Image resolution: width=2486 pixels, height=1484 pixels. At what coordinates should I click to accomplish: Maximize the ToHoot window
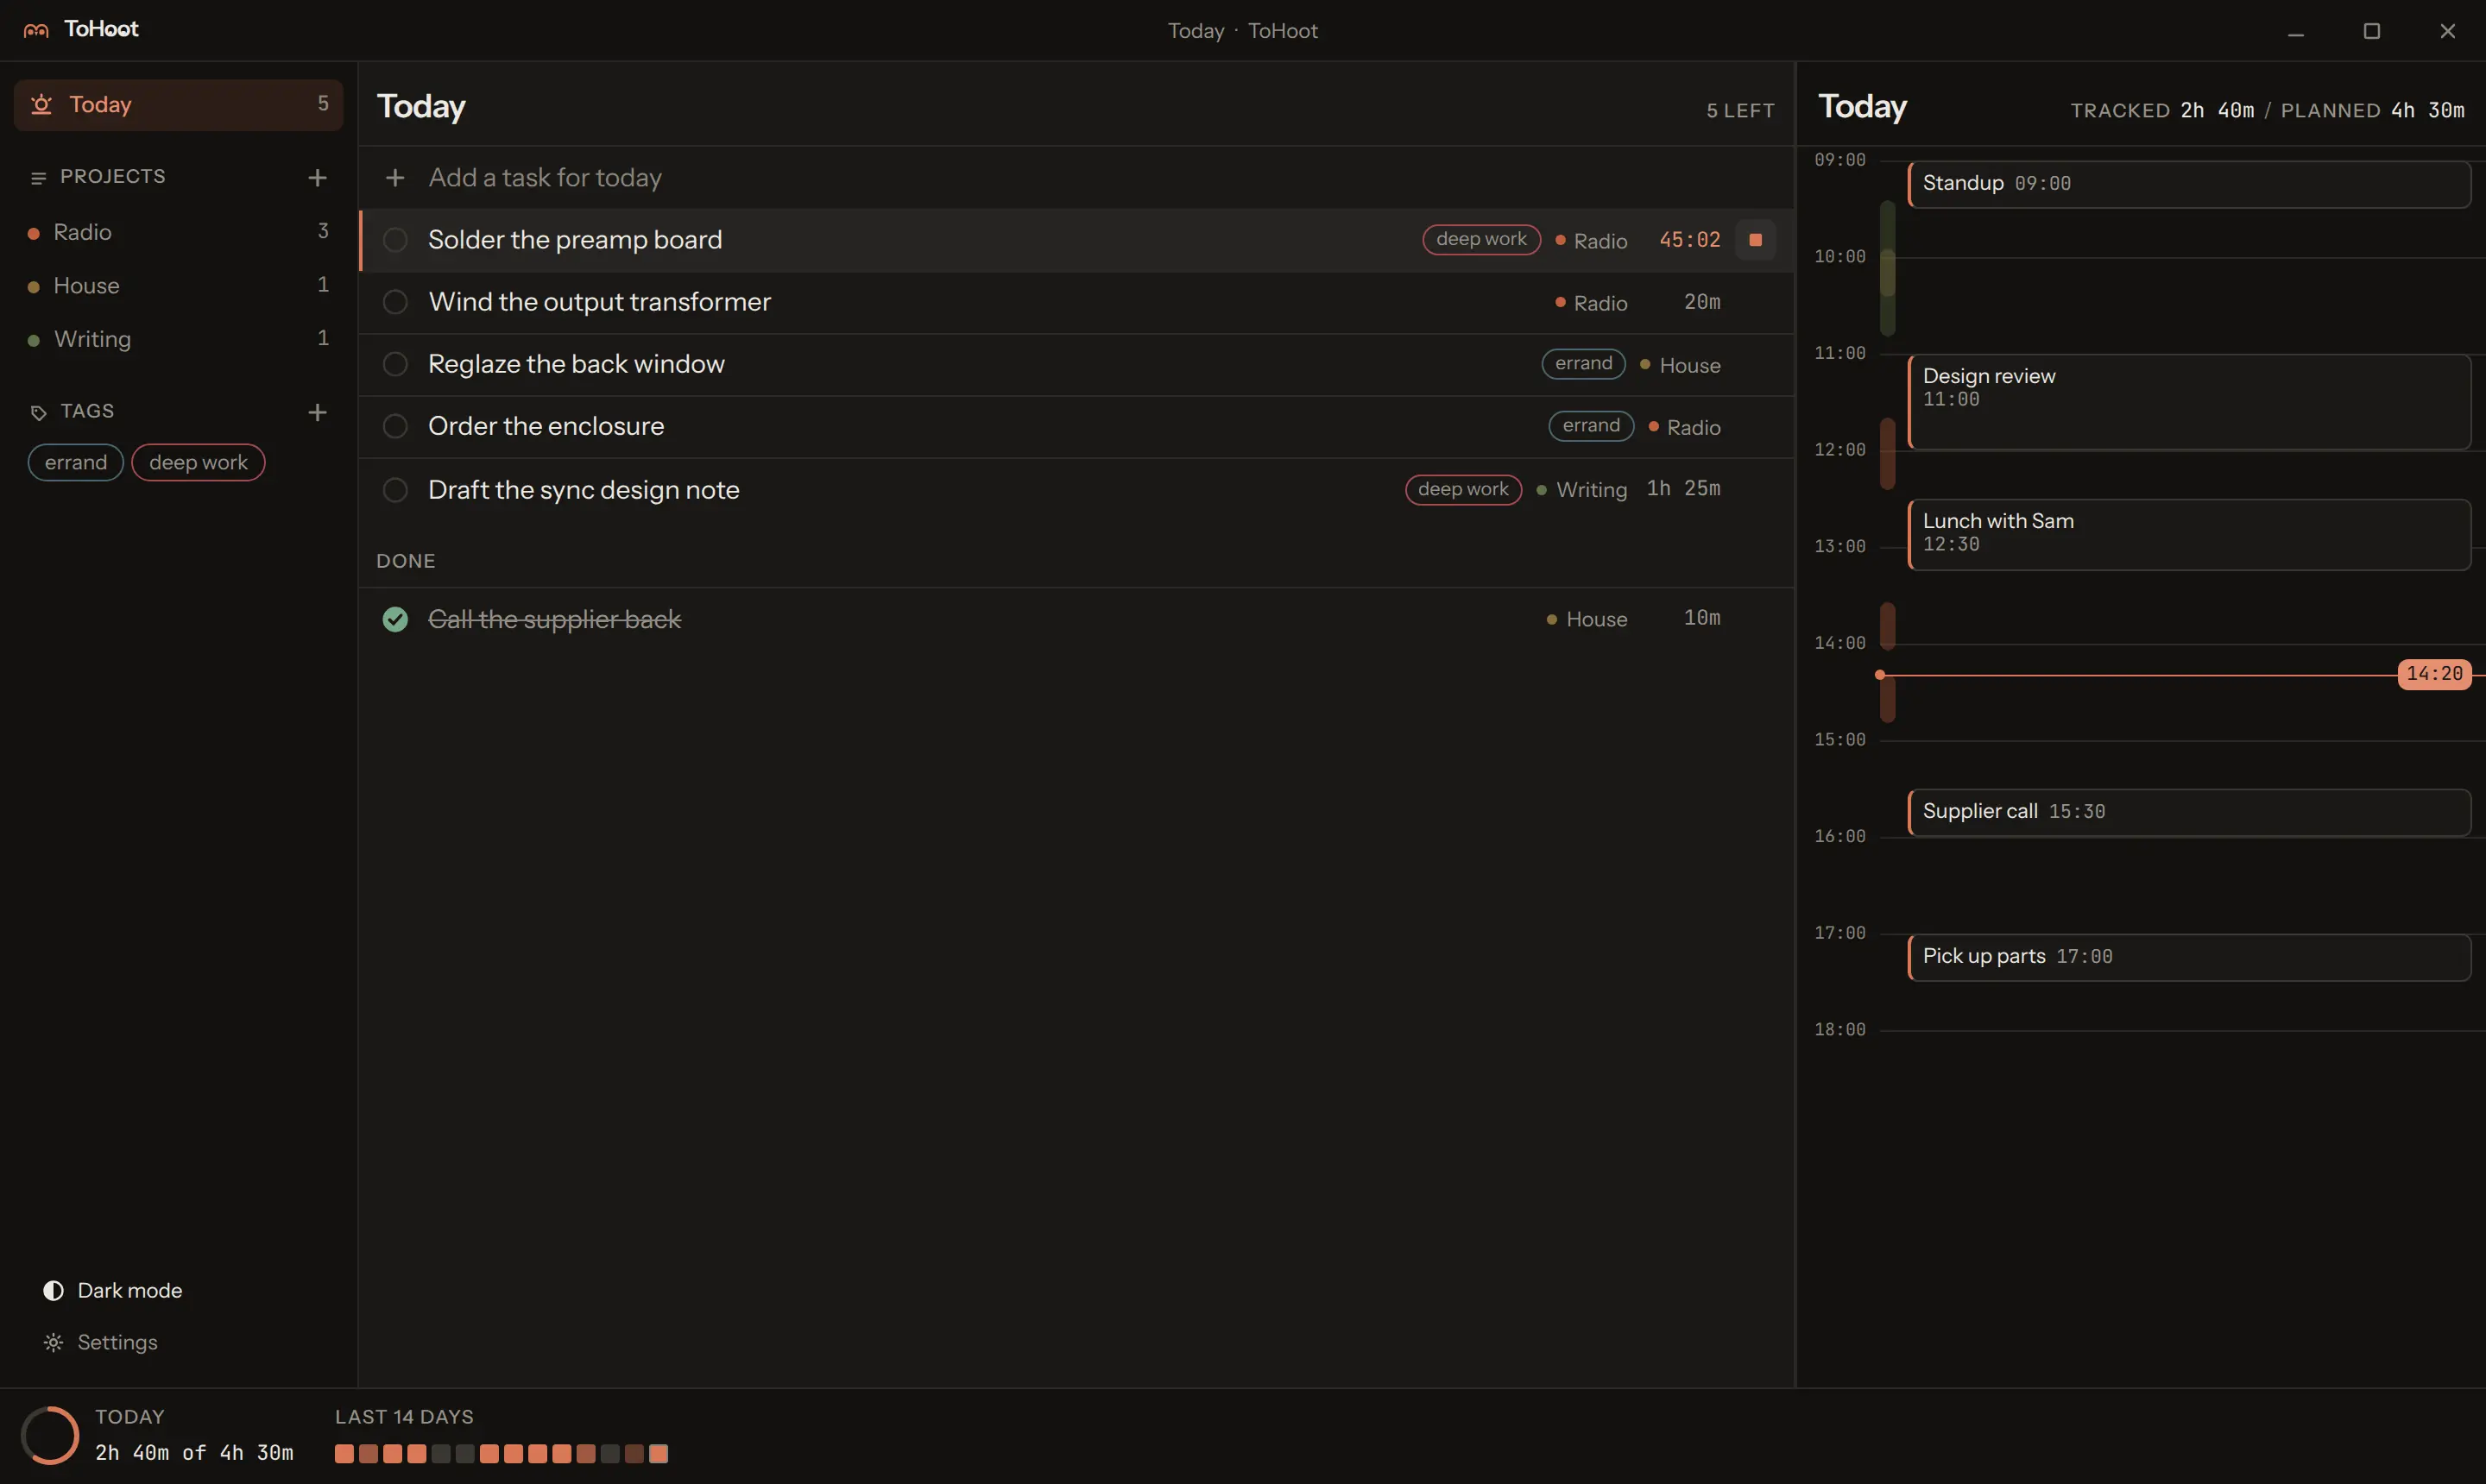click(x=2371, y=31)
